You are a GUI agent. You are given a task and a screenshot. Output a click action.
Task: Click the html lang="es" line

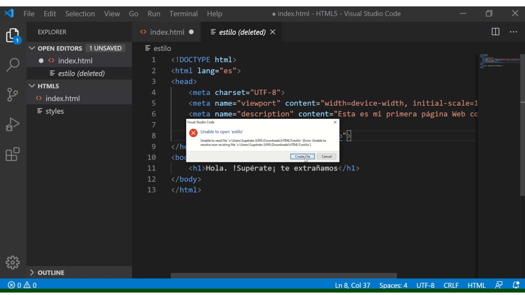tap(206, 70)
